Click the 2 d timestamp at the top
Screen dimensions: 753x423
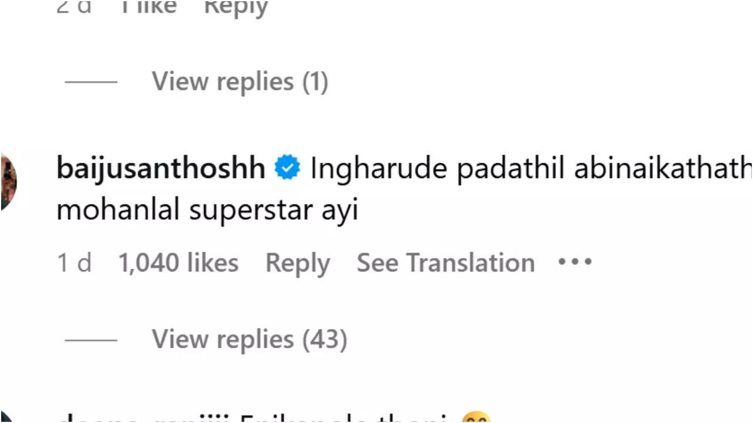pyautogui.click(x=74, y=7)
